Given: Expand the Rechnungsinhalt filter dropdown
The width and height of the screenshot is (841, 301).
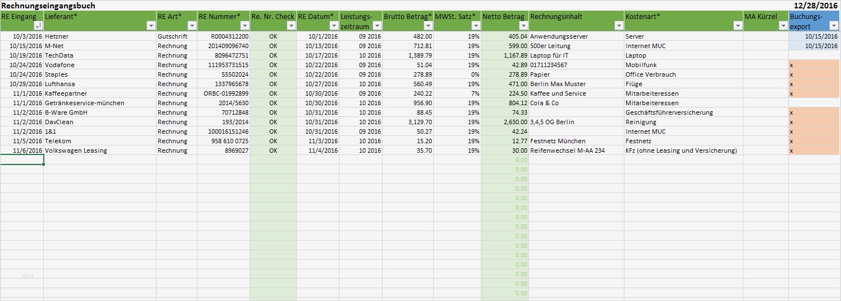Looking at the screenshot, I should 618,26.
